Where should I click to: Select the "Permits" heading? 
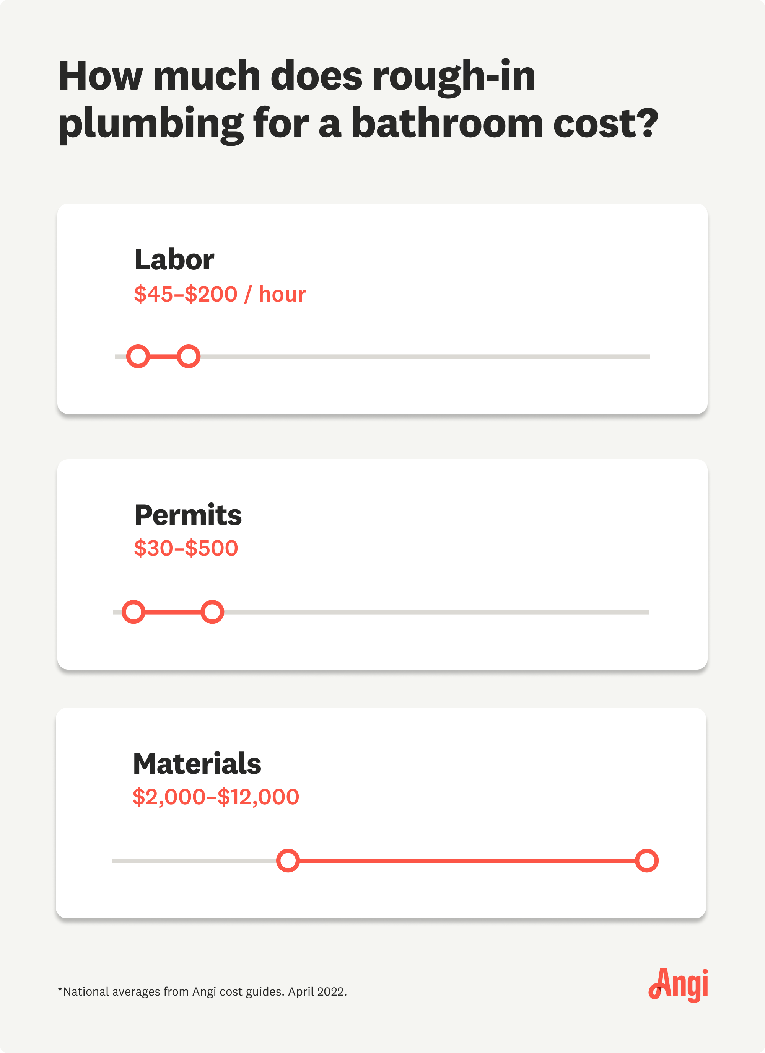(188, 515)
